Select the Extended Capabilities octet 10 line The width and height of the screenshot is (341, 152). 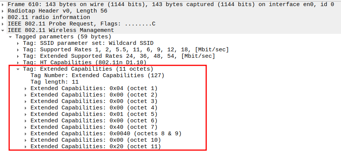pos(95,140)
